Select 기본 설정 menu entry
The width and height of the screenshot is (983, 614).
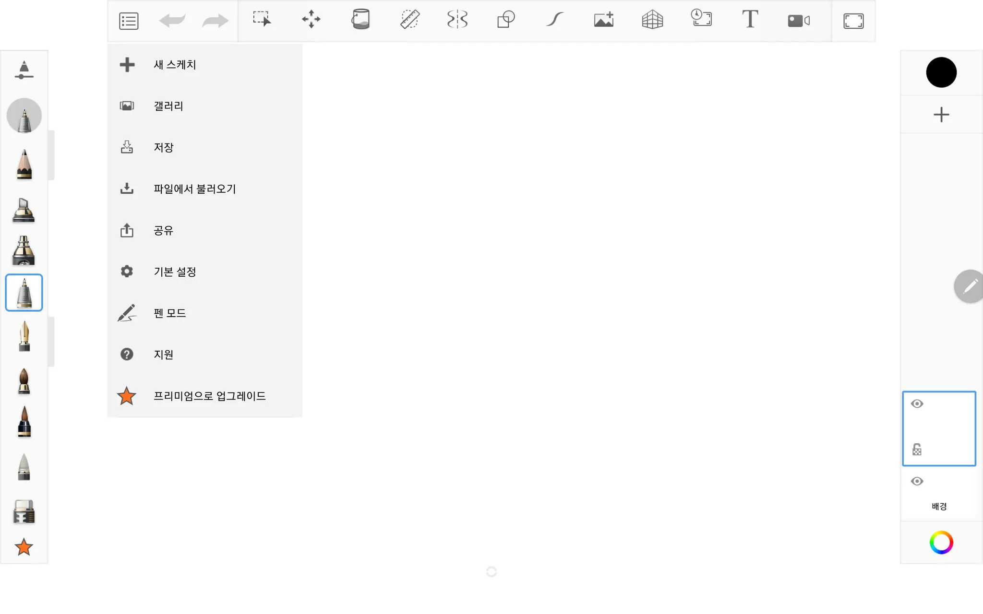175,272
